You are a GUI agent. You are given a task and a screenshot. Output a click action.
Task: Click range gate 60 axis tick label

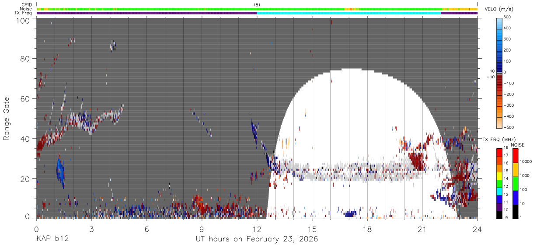coord(25,99)
